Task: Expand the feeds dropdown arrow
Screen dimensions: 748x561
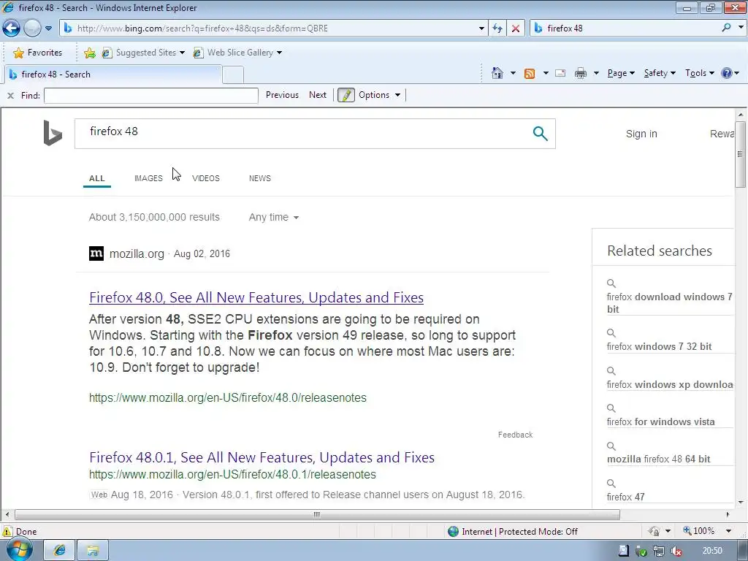Action: coord(545,73)
